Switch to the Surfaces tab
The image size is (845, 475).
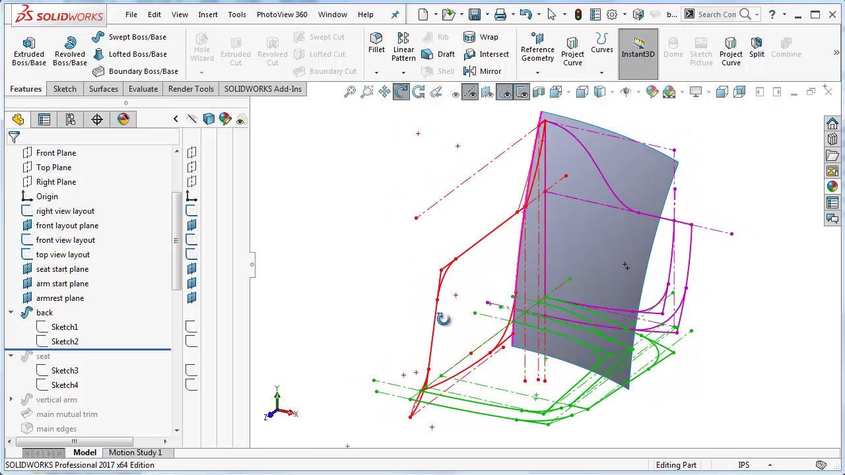click(x=104, y=89)
